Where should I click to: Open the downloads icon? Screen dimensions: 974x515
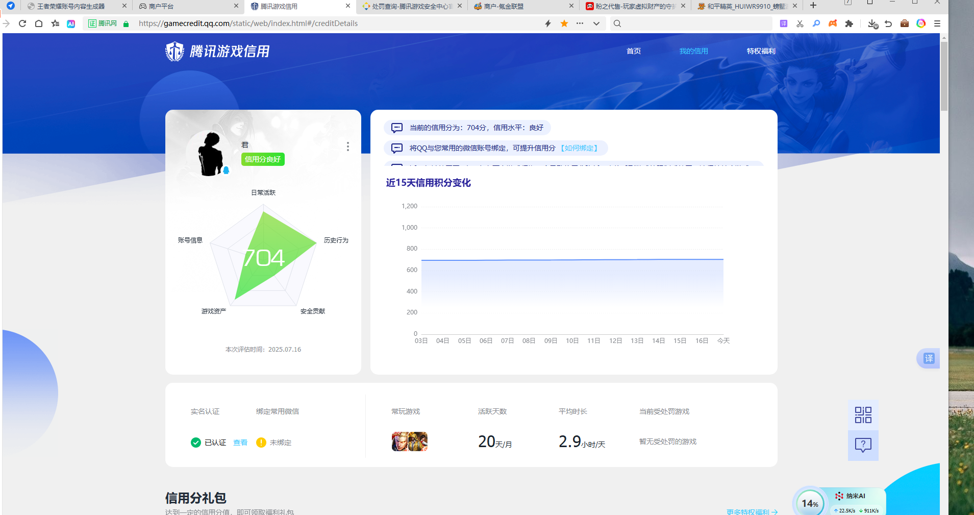(x=872, y=23)
